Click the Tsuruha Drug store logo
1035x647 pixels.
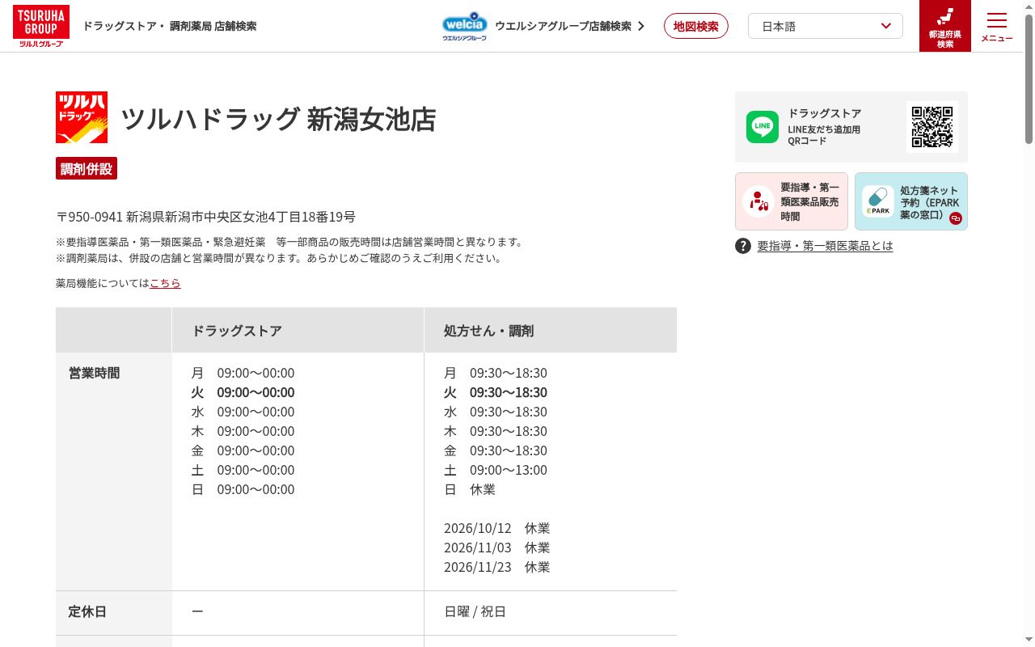[82, 117]
